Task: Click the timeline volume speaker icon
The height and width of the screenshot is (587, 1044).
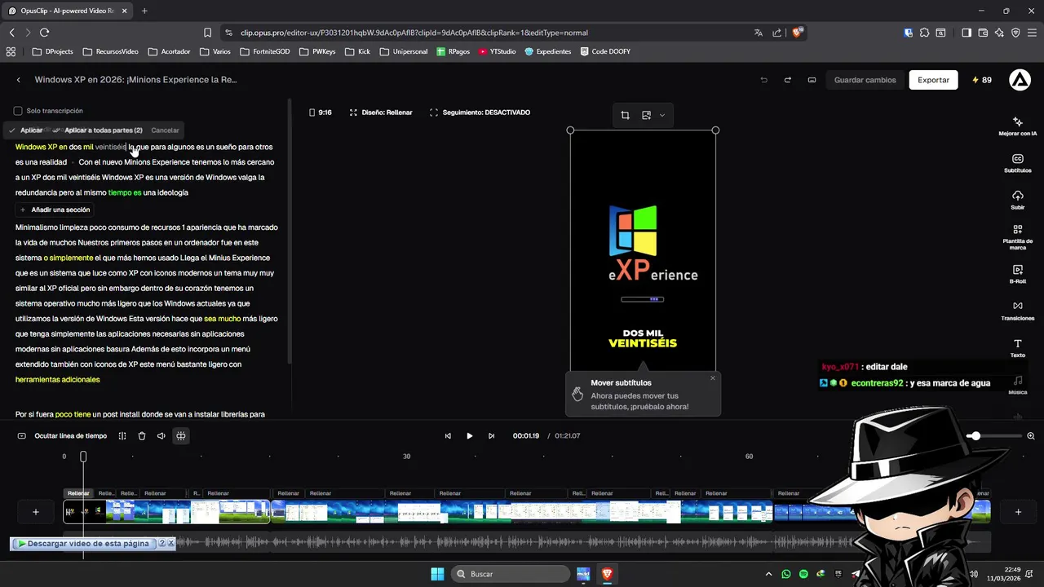Action: [161, 436]
